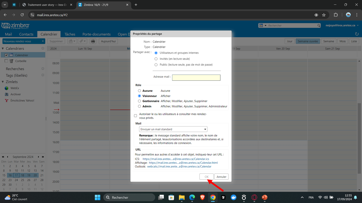The height and width of the screenshot is (203, 362).
Task: Open Microsoft Edge from the taskbar
Action: (192, 197)
